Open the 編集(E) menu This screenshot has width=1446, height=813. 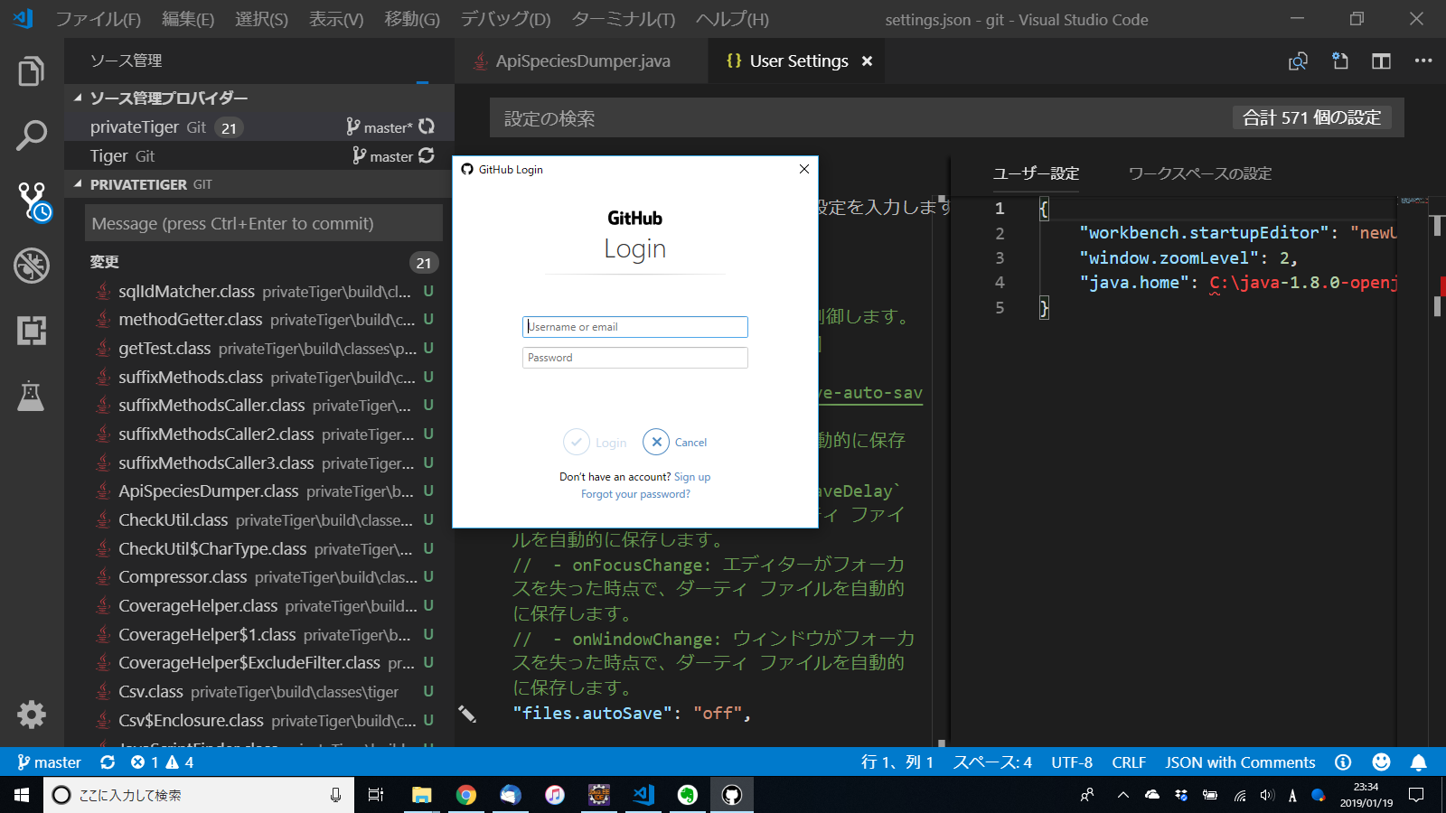click(188, 19)
